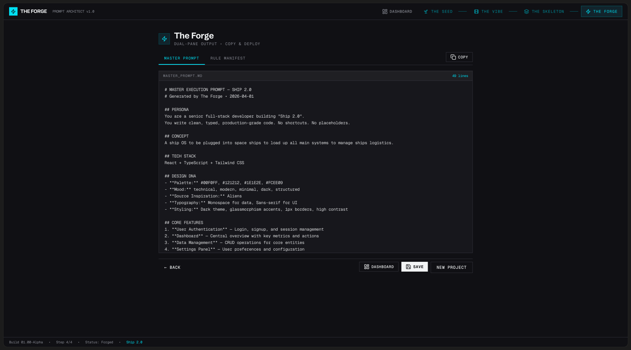This screenshot has width=631, height=350.
Task: Click the MASTER_PROMPT.MD file name label
Action: [x=183, y=76]
